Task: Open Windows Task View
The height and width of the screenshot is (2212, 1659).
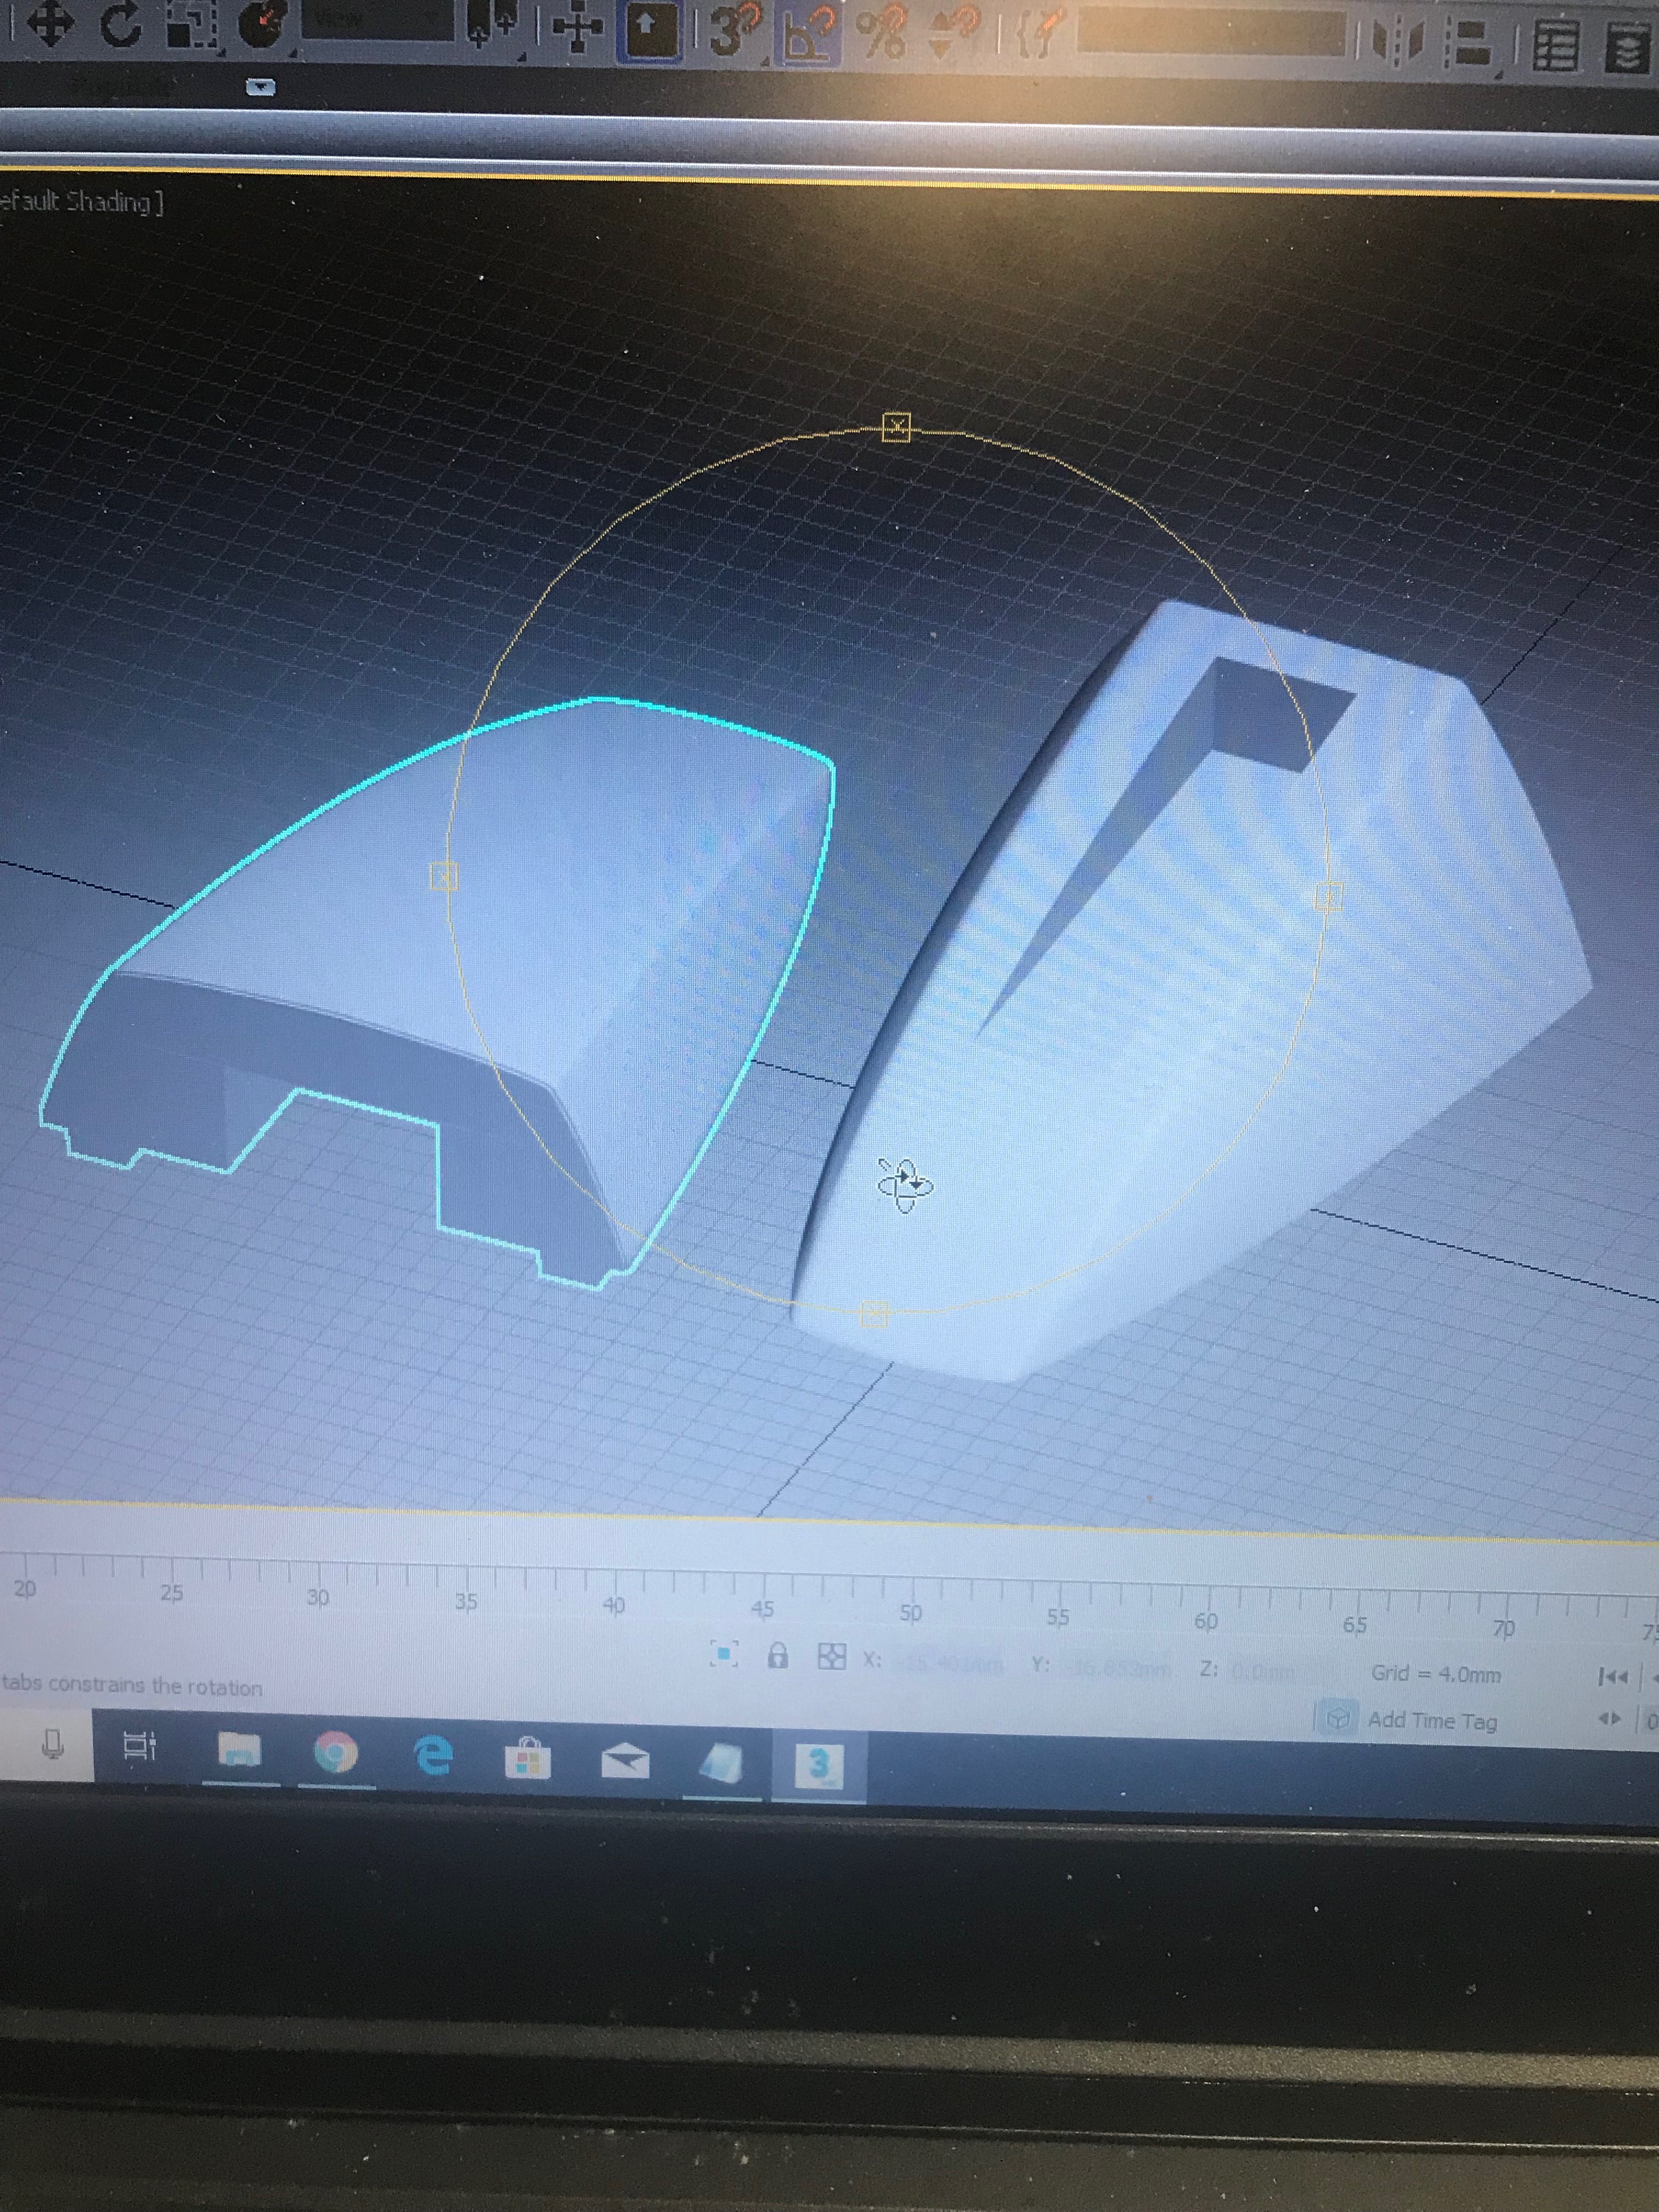Action: click(139, 1746)
